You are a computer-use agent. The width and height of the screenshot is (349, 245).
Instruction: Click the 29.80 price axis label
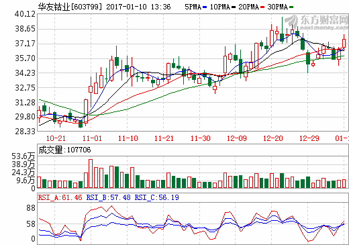click(x=26, y=117)
